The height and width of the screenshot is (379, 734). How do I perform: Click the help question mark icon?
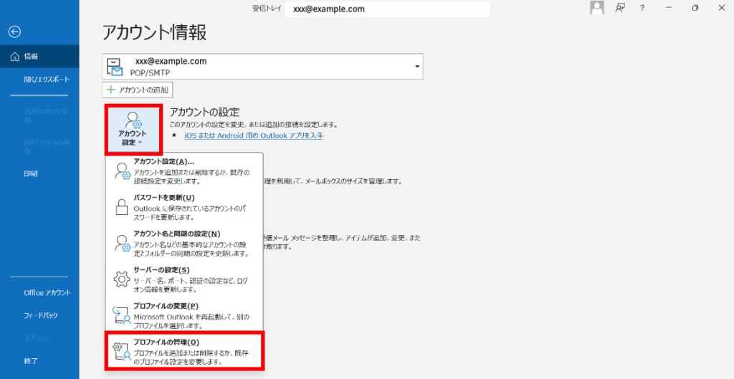click(642, 8)
